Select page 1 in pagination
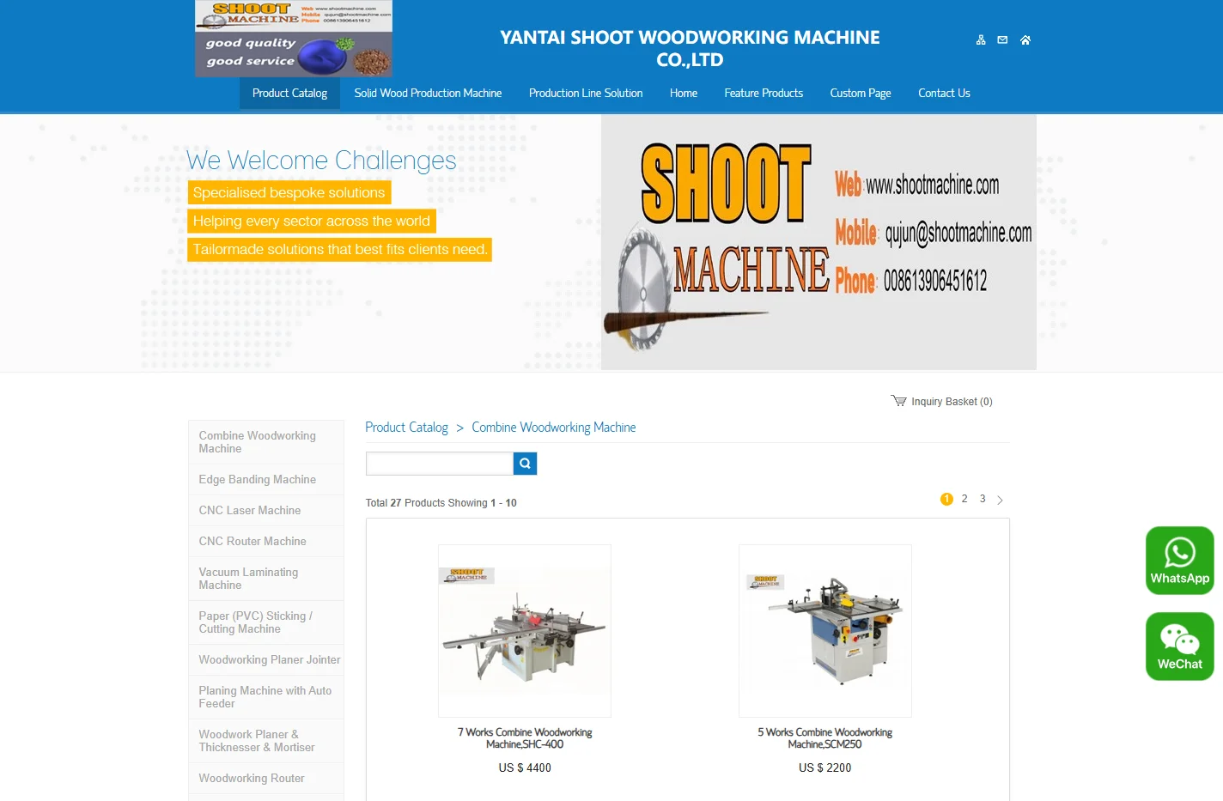Viewport: 1223px width, 801px height. pos(946,500)
